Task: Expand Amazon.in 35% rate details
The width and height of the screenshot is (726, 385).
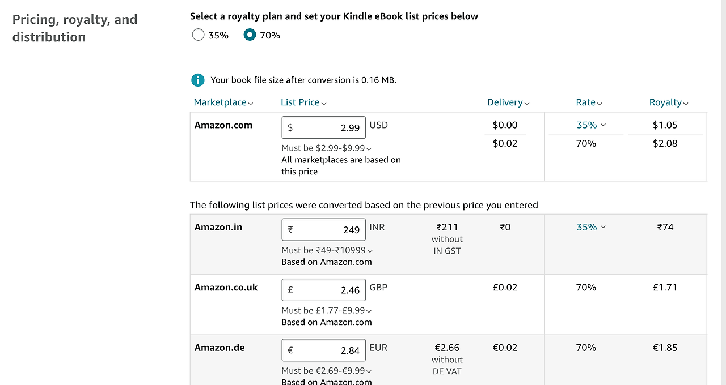Action: [591, 227]
